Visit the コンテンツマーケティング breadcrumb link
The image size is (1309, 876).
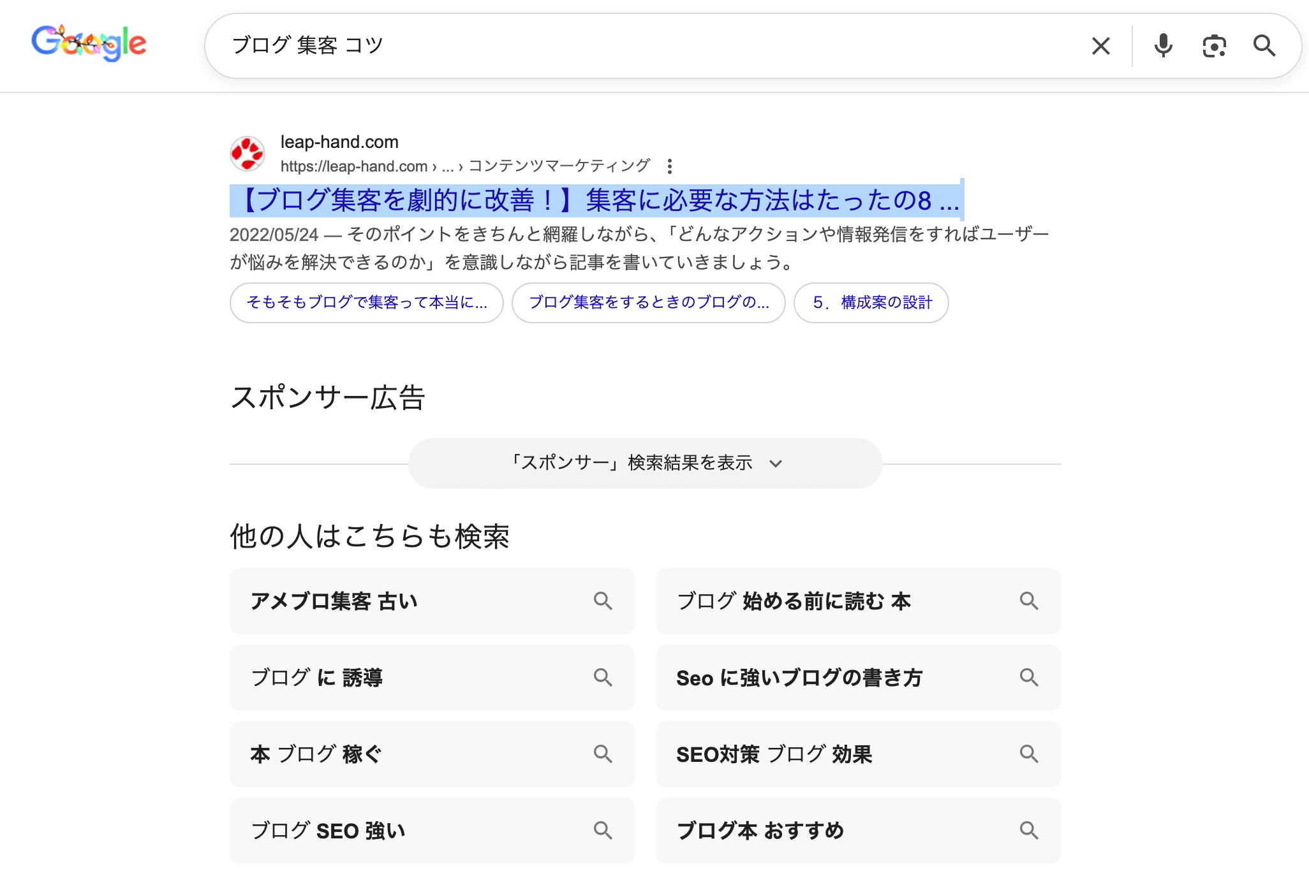pyautogui.click(x=558, y=166)
